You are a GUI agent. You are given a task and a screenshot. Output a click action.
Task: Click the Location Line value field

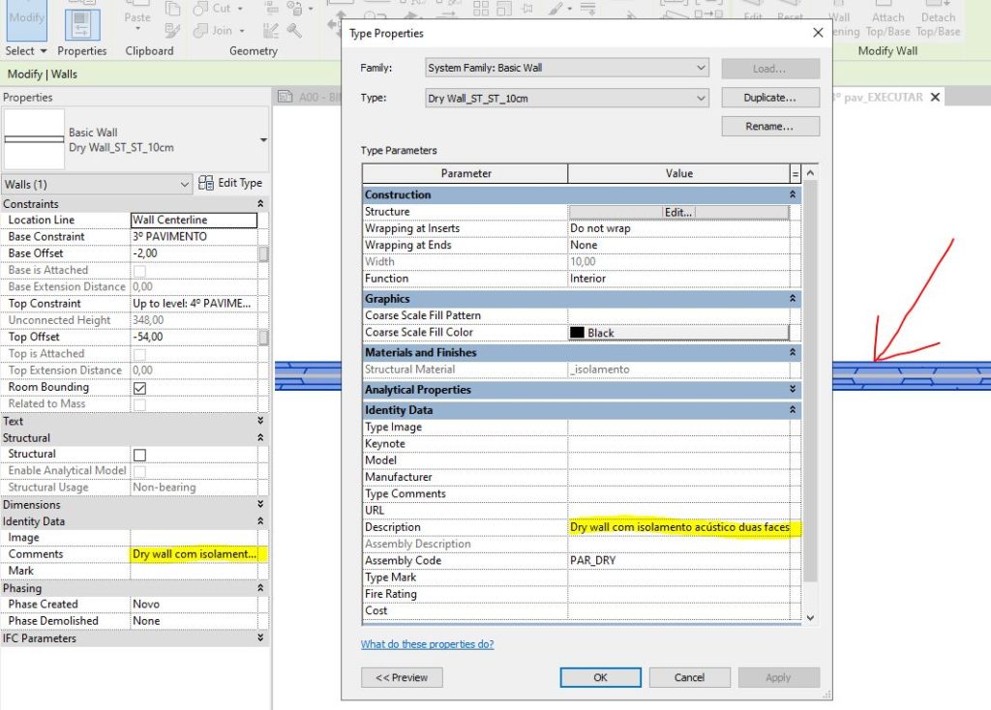194,220
